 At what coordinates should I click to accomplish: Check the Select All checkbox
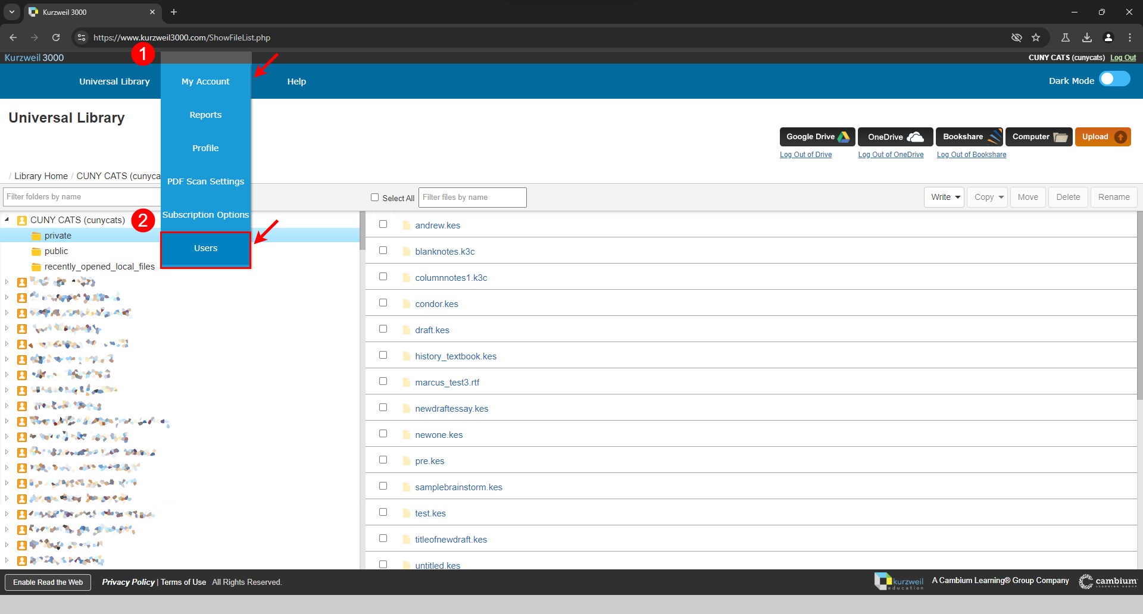pos(374,198)
